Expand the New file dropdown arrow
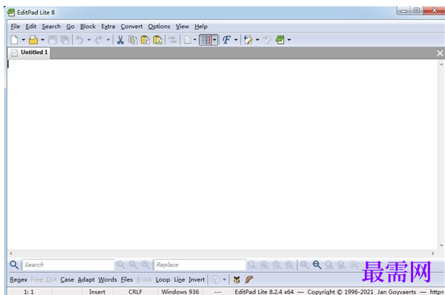The image size is (445, 295). tap(23, 40)
